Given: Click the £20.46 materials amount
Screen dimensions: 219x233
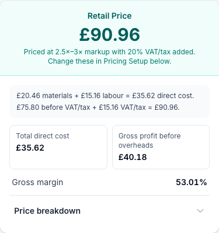Looking at the screenshot, I should pos(28,96).
